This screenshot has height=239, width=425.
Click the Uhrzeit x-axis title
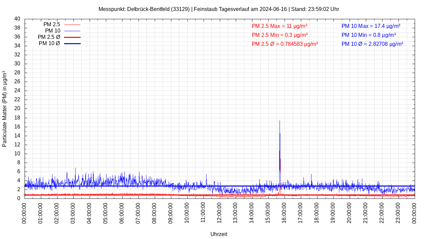tap(219, 234)
